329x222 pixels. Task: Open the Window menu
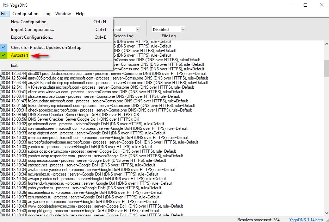click(63, 14)
